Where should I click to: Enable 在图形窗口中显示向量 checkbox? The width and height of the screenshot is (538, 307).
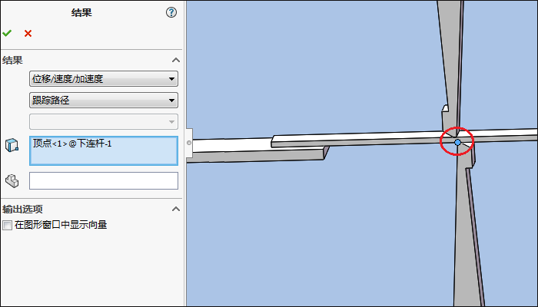point(7,225)
